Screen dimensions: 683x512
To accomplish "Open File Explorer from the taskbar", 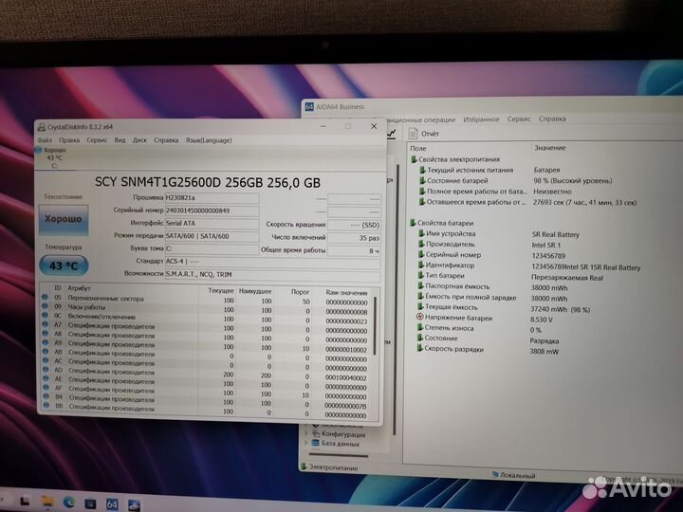I will pos(47,502).
